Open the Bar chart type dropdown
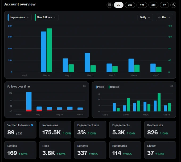Image resolution: width=181 pixels, height=162 pixels. coord(164,17)
